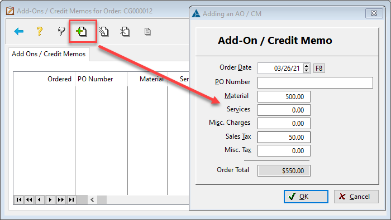Click the Order Total field showing $550.00
The height and width of the screenshot is (220, 391).
[x=284, y=171]
